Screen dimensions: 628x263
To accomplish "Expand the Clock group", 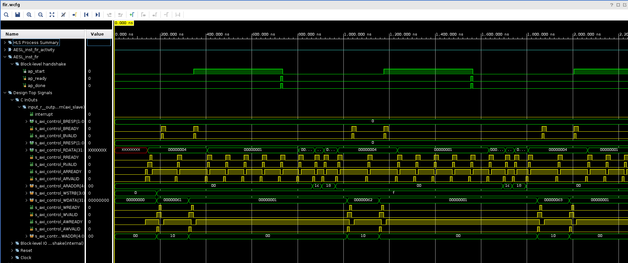I will (x=12, y=258).
